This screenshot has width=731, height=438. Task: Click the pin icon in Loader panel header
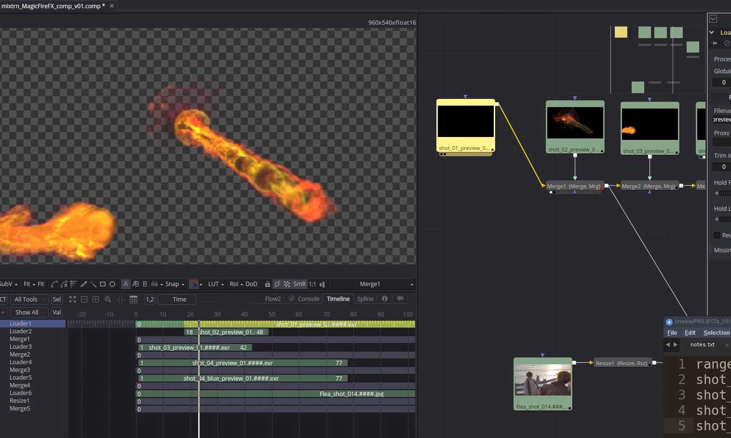715,43
